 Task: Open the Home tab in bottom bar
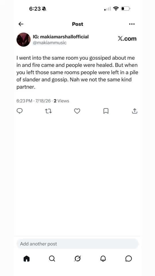[26, 258]
